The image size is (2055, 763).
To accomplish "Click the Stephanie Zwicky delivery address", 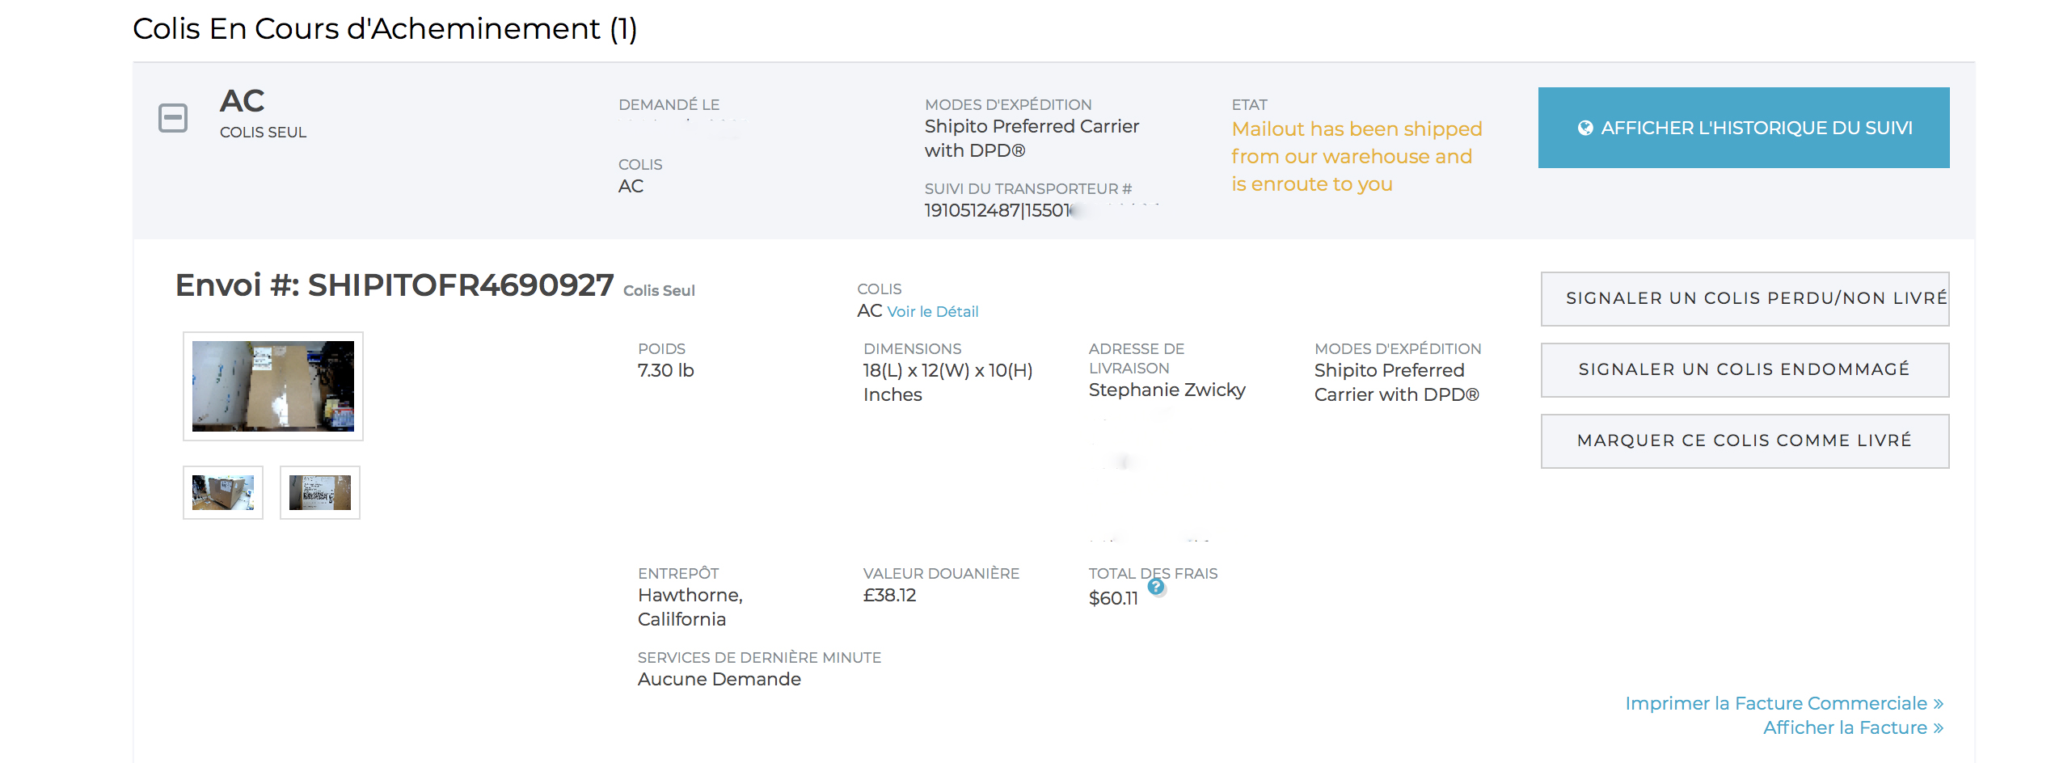I will pos(1167,390).
